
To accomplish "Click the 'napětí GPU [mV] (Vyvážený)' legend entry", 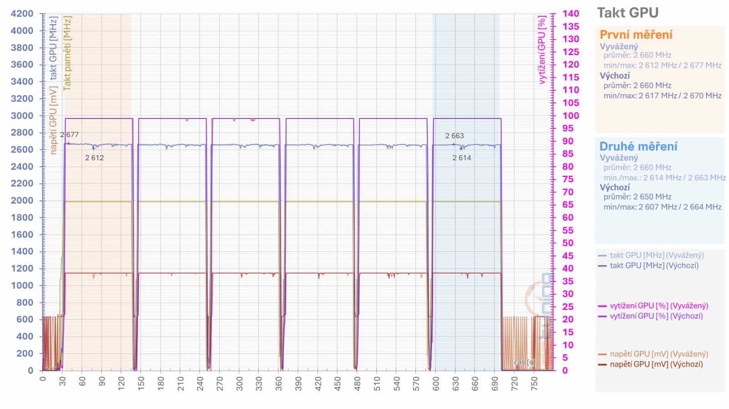I will [x=659, y=354].
